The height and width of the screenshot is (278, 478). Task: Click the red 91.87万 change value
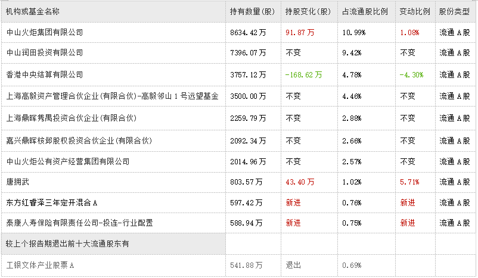(300, 32)
